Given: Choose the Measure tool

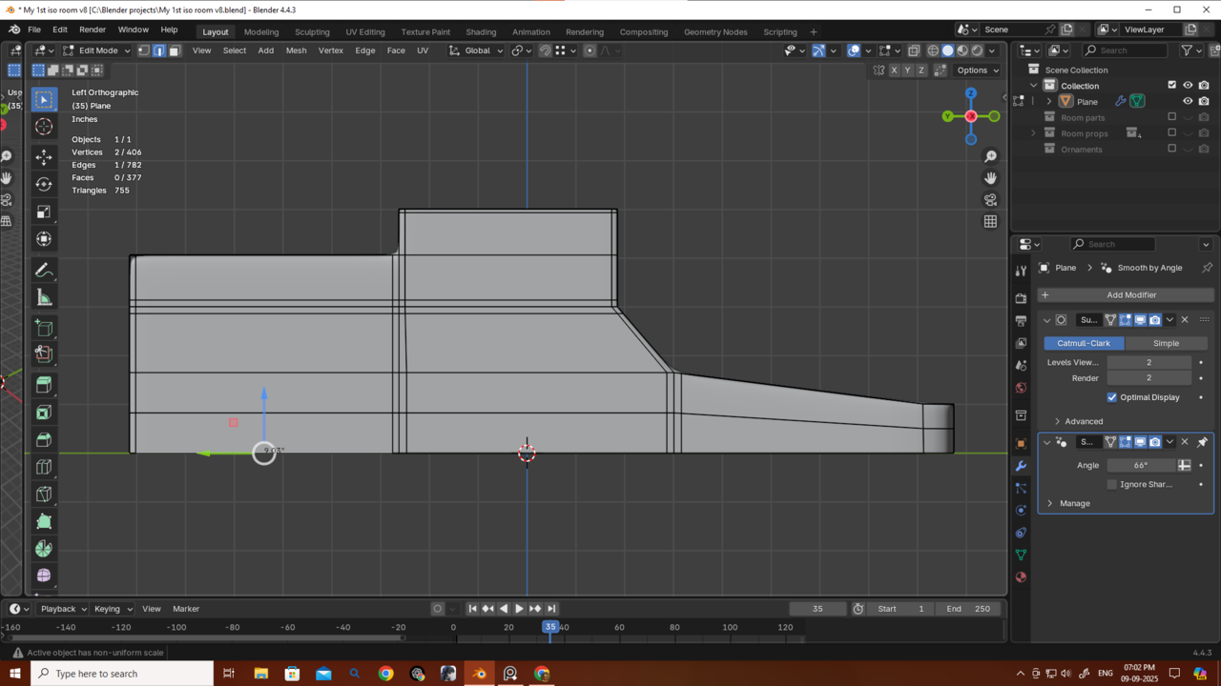Looking at the screenshot, I should click(x=44, y=298).
